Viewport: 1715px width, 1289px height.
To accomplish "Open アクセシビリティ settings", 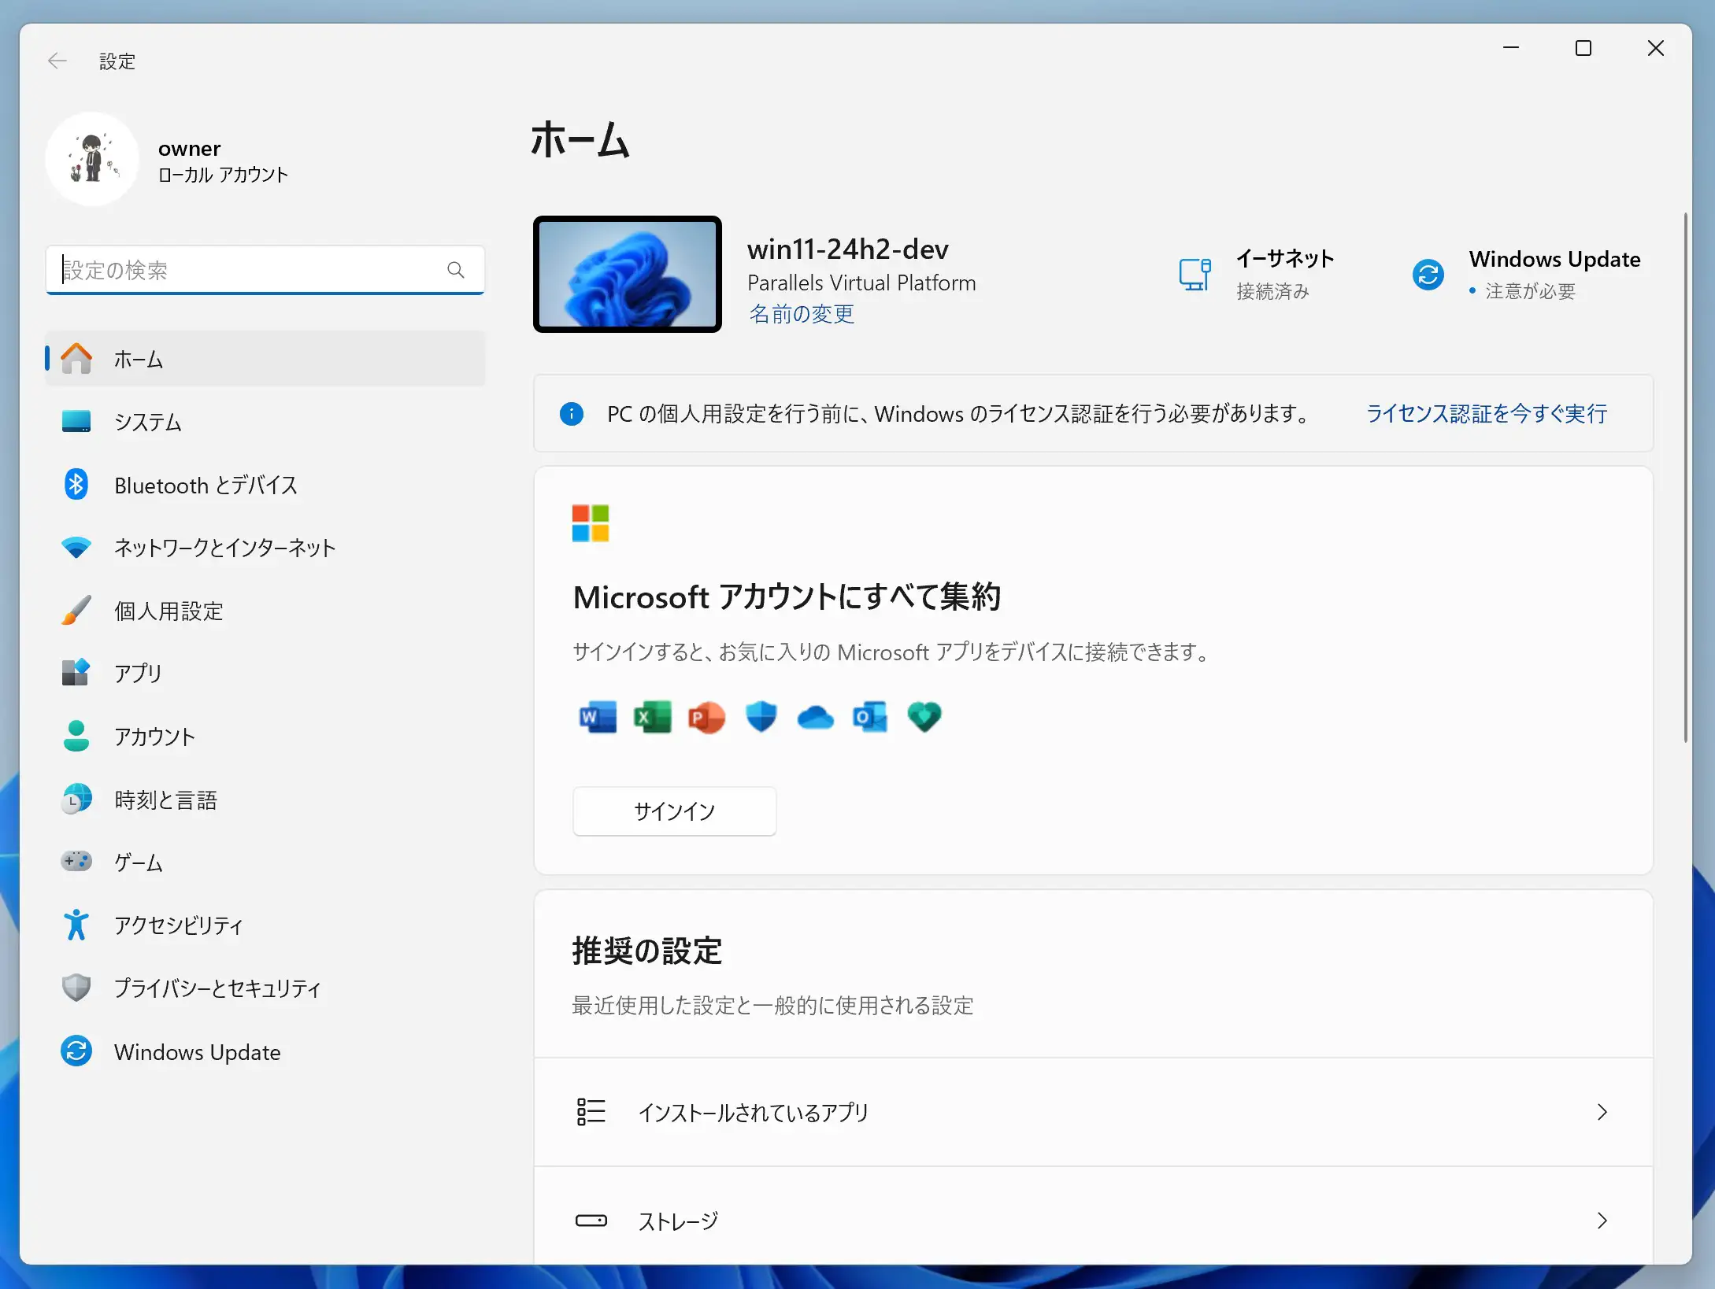I will [178, 925].
